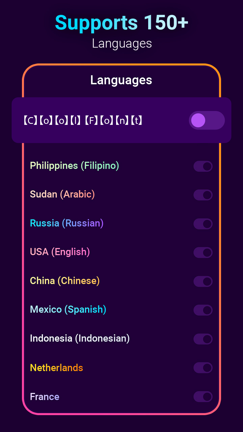Tap China (Chinese) list entry

pos(65,281)
